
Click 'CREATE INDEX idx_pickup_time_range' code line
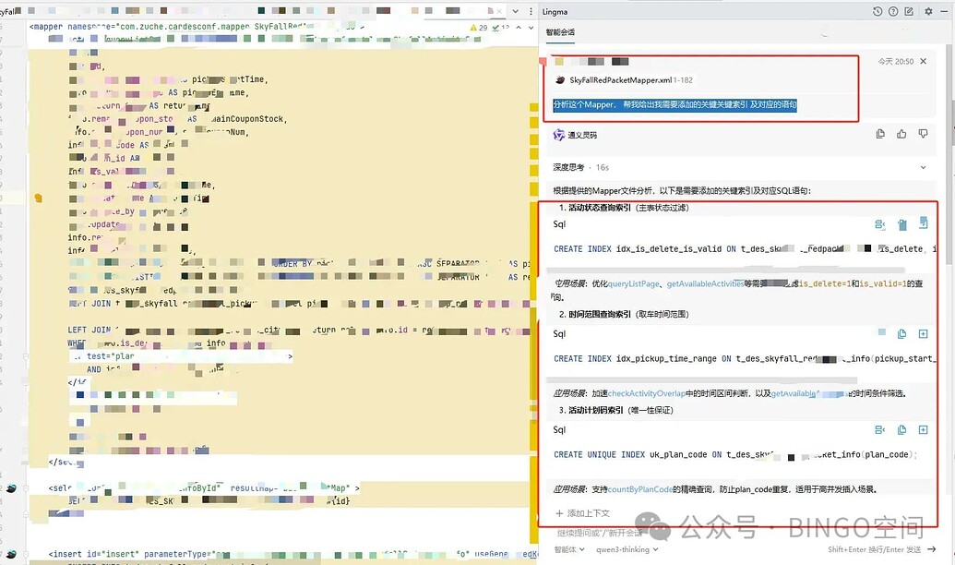pos(743,359)
